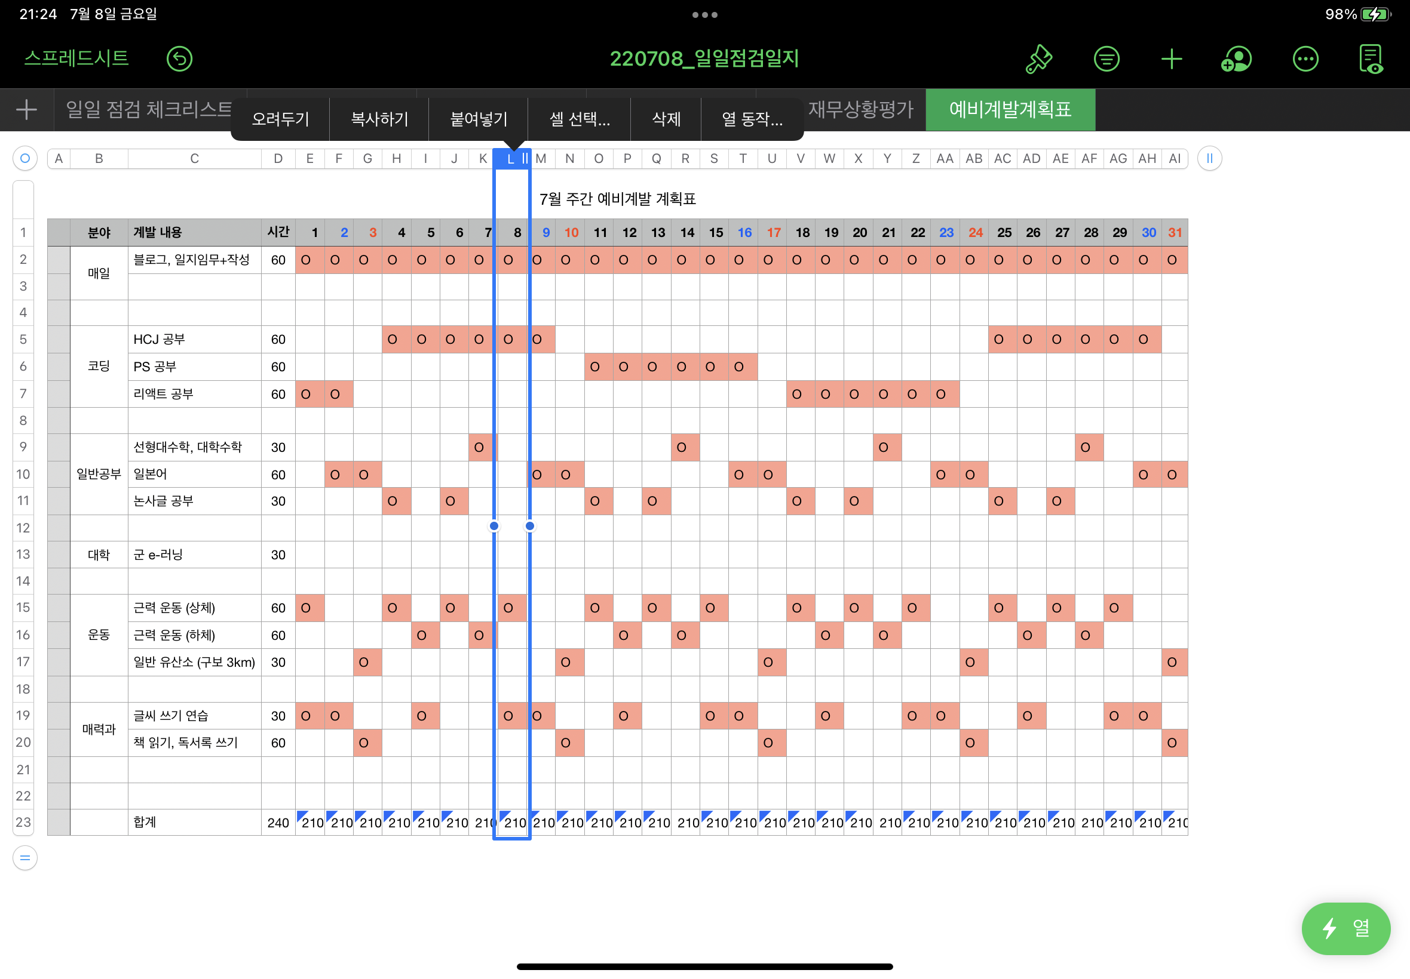The width and height of the screenshot is (1410, 979).
Task: Open the 셀 선택... submenu
Action: point(579,119)
